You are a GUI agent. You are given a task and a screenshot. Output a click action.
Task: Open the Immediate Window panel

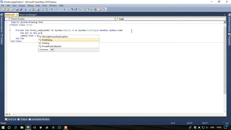pyautogui.click(x=39, y=120)
